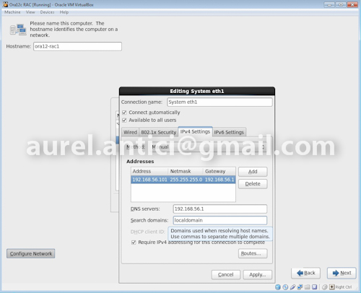Image resolution: width=361 pixels, height=293 pixels.
Task: Click the shared folders status icon
Action: click(307, 287)
